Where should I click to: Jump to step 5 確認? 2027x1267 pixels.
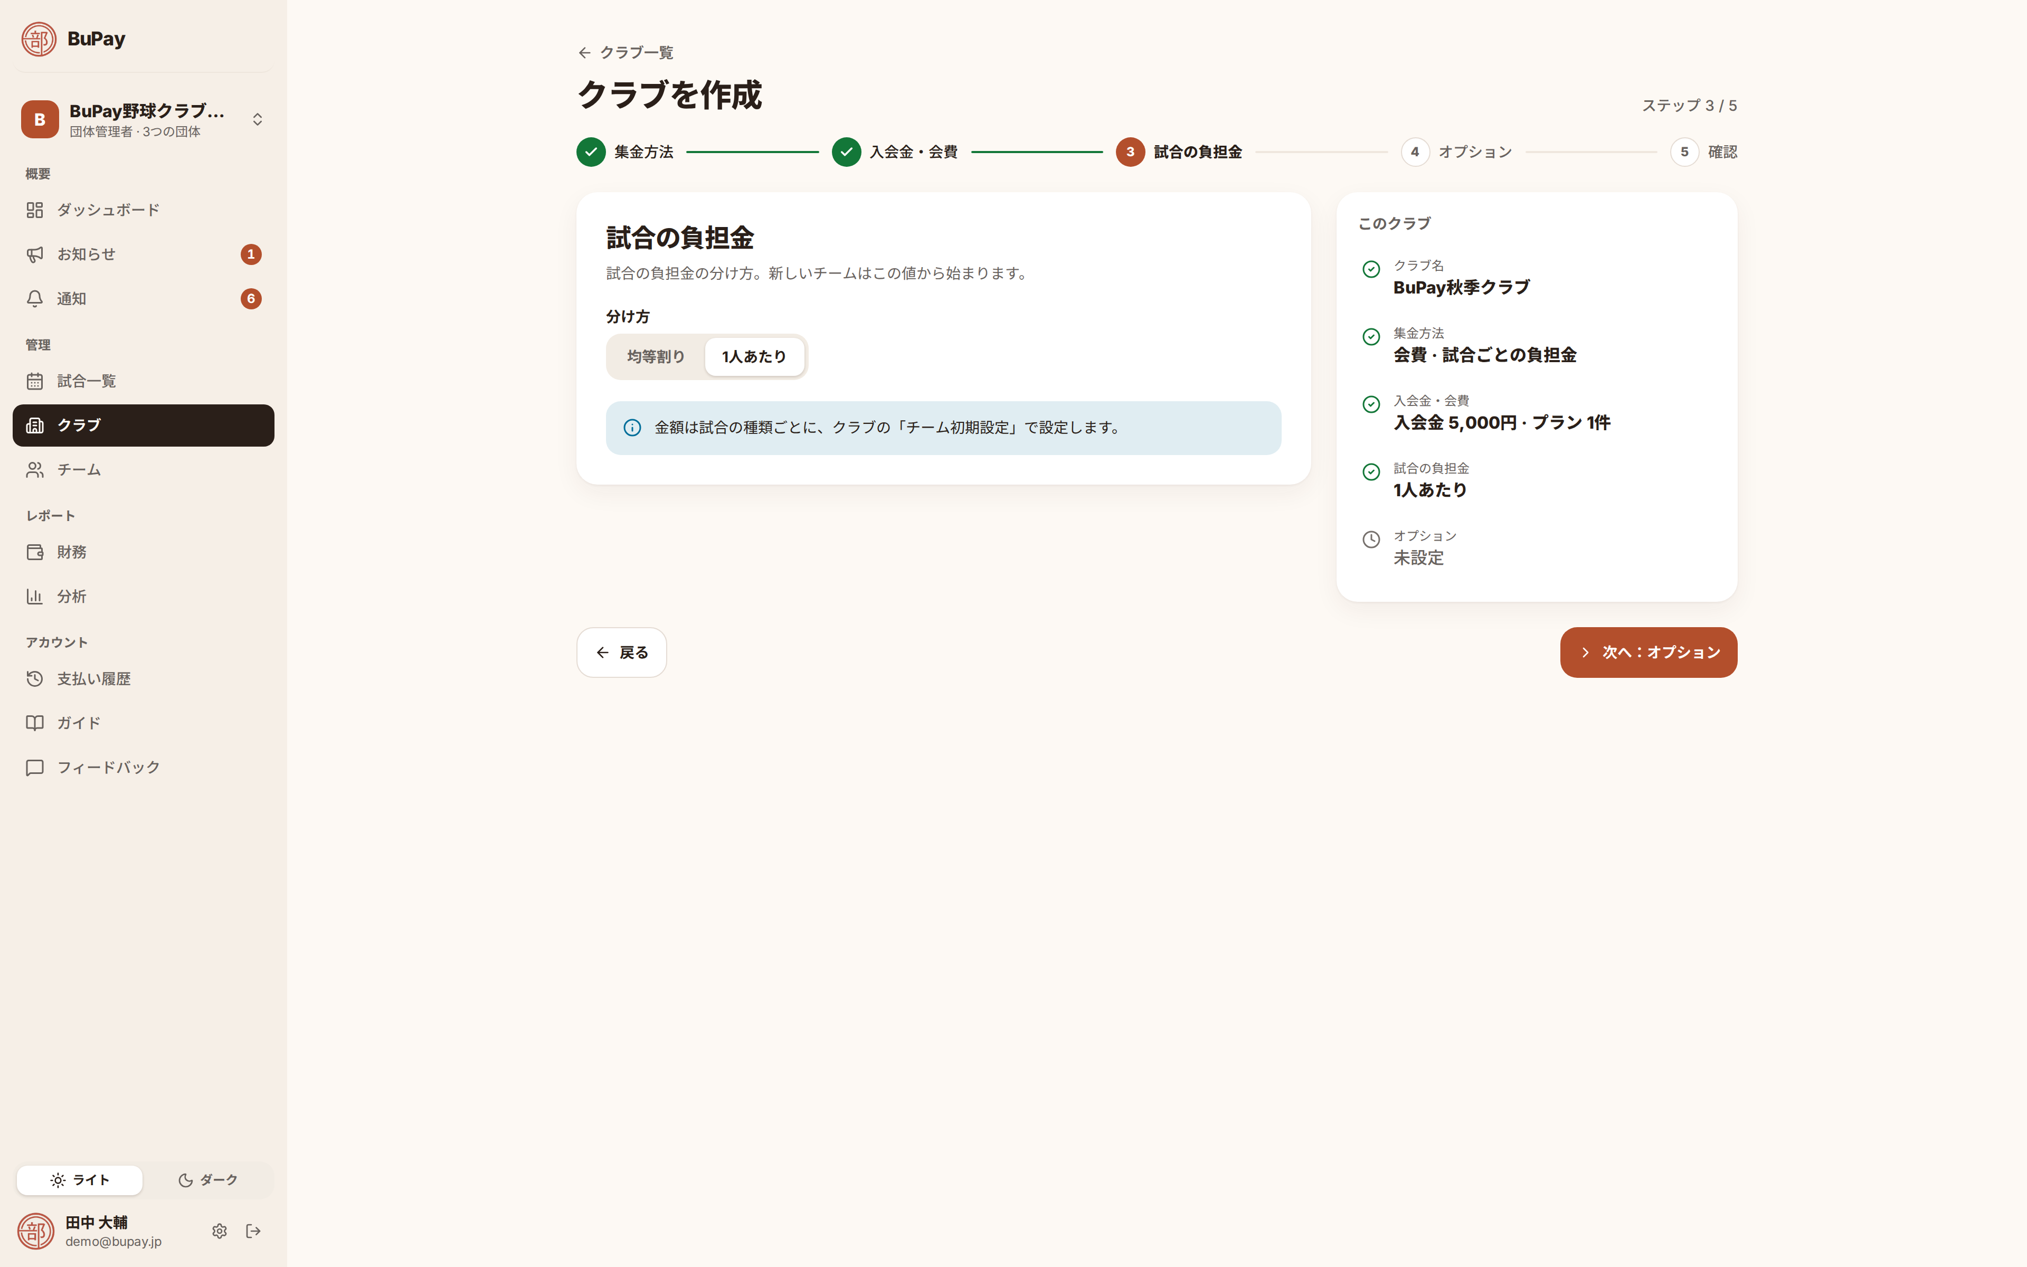coord(1704,152)
